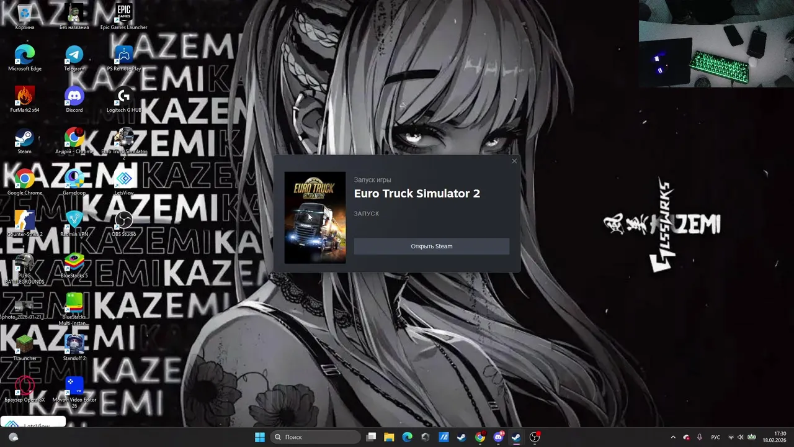Select the Movavi Video Editor 26 shortcut
The width and height of the screenshot is (794, 447).
(x=74, y=392)
